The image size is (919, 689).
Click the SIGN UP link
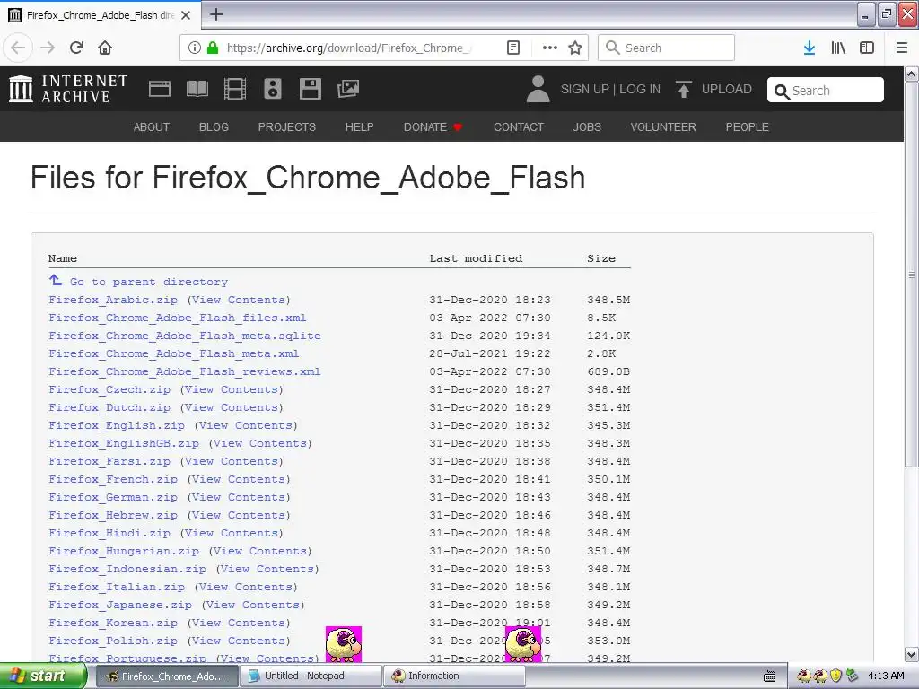click(585, 89)
